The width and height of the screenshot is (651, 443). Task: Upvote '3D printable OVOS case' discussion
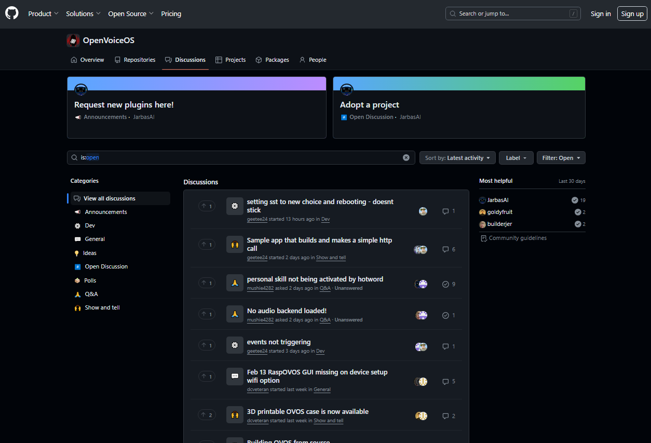tap(207, 415)
